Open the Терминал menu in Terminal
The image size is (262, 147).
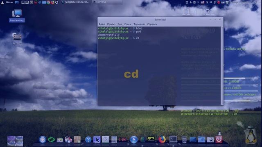(x=139, y=24)
